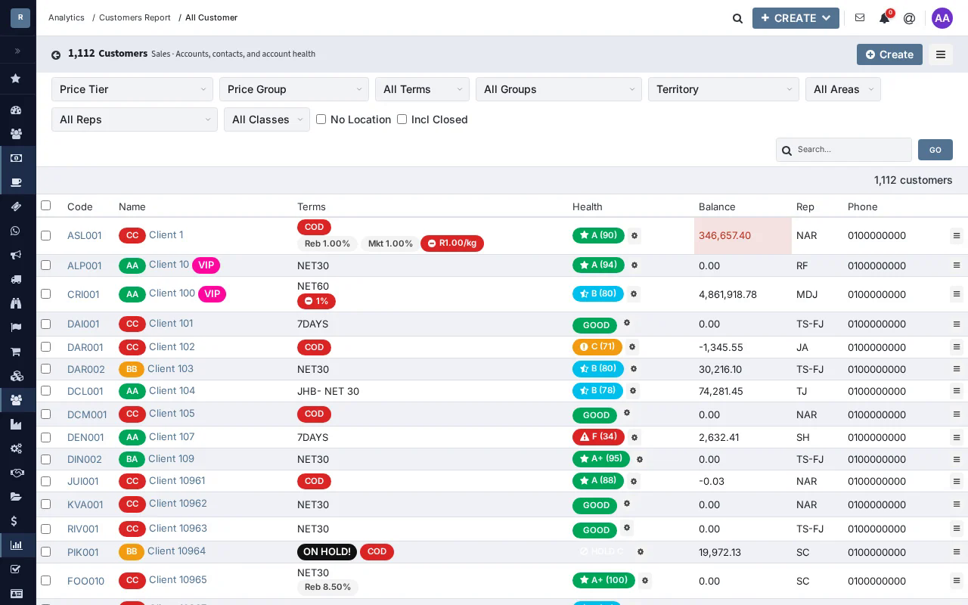Click the Search... input field
Screen dimensions: 968x605
point(844,150)
